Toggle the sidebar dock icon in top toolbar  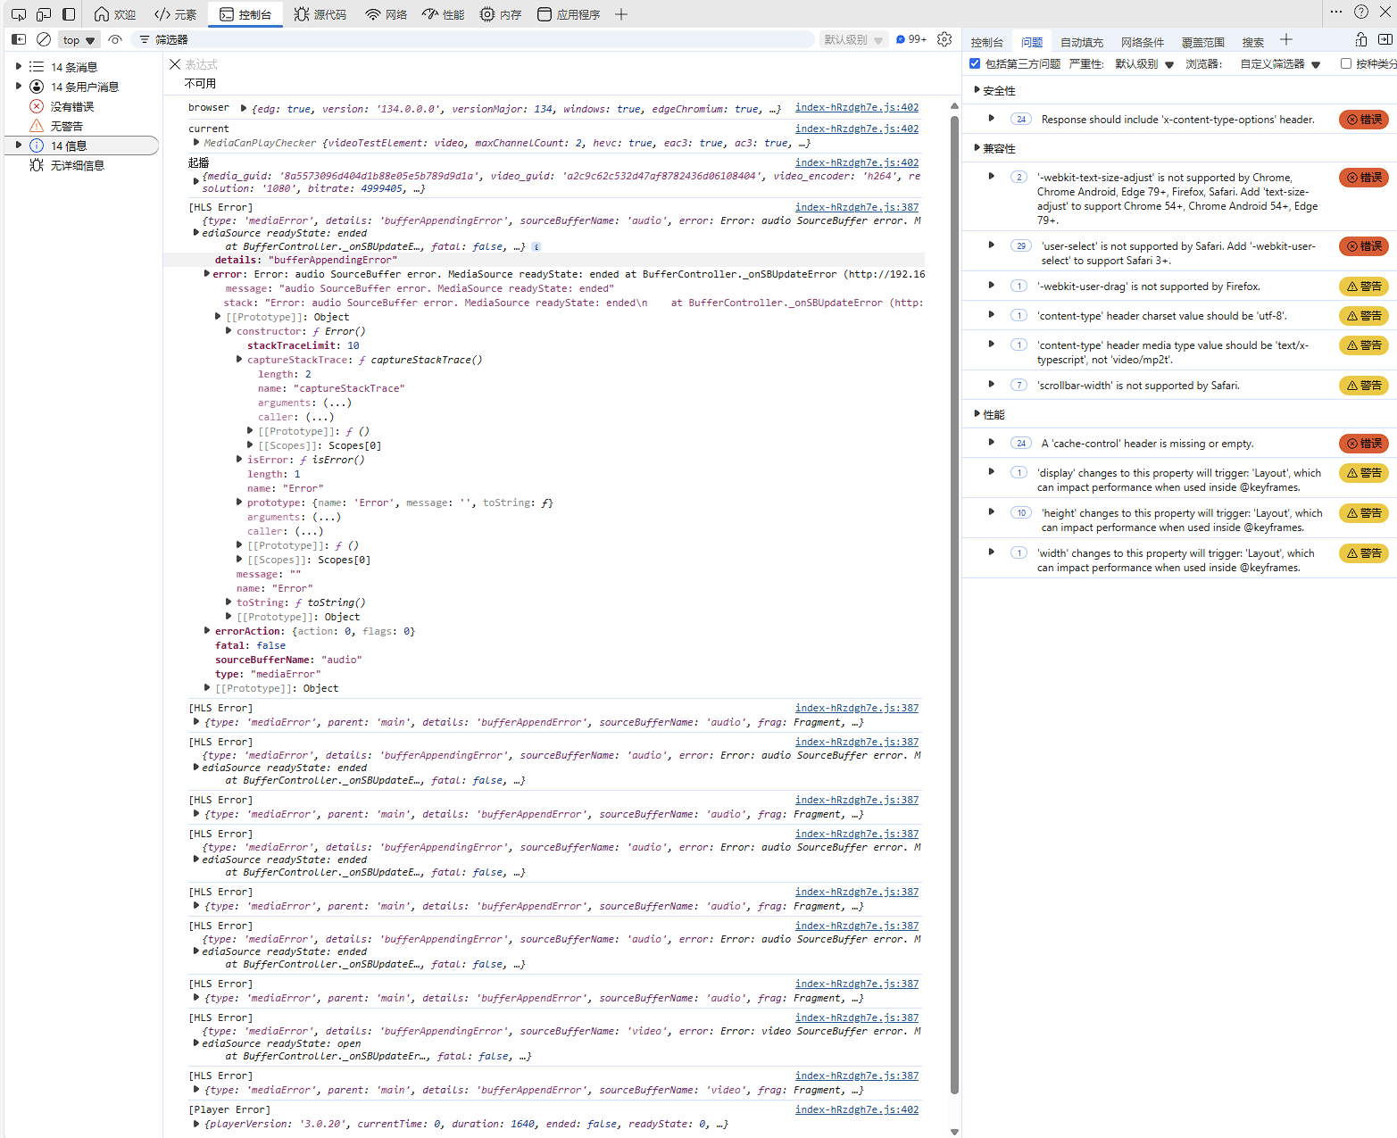(69, 14)
